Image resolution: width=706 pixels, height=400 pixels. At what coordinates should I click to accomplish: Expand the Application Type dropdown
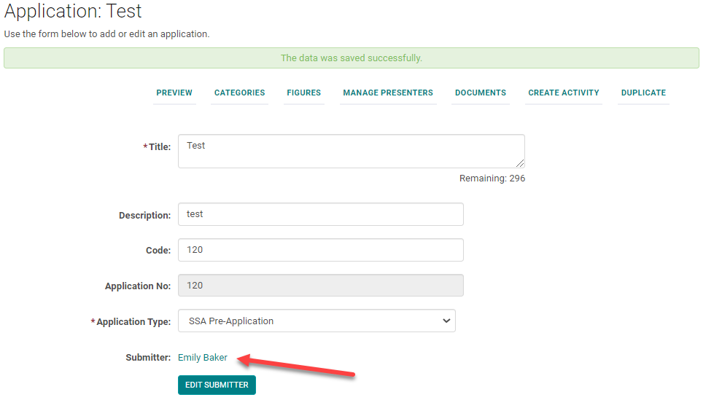[x=317, y=321]
